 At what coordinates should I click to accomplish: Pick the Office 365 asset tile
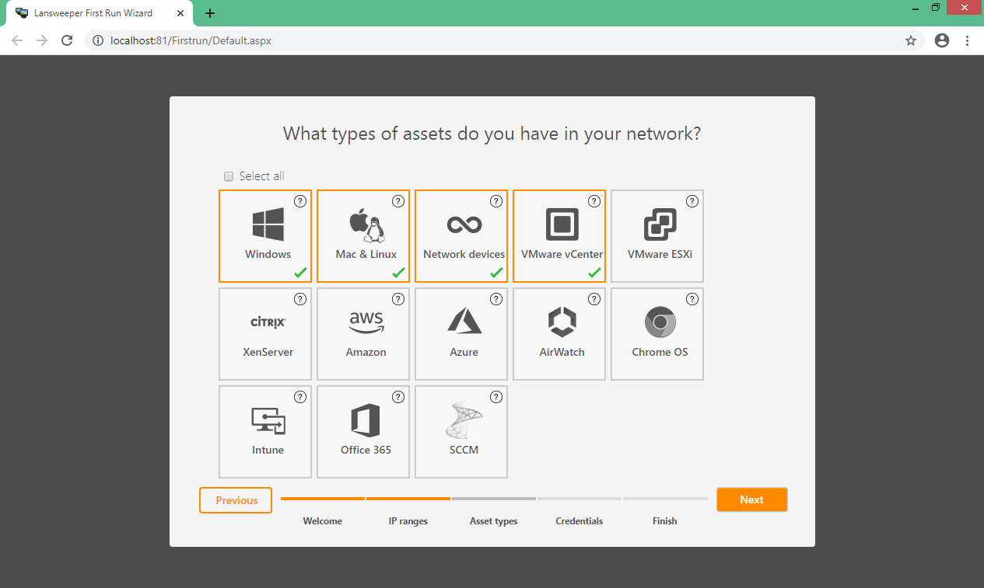pos(363,432)
